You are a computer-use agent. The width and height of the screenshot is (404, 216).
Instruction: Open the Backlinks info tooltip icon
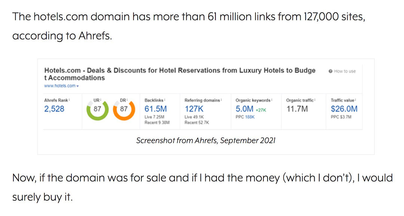pos(165,100)
